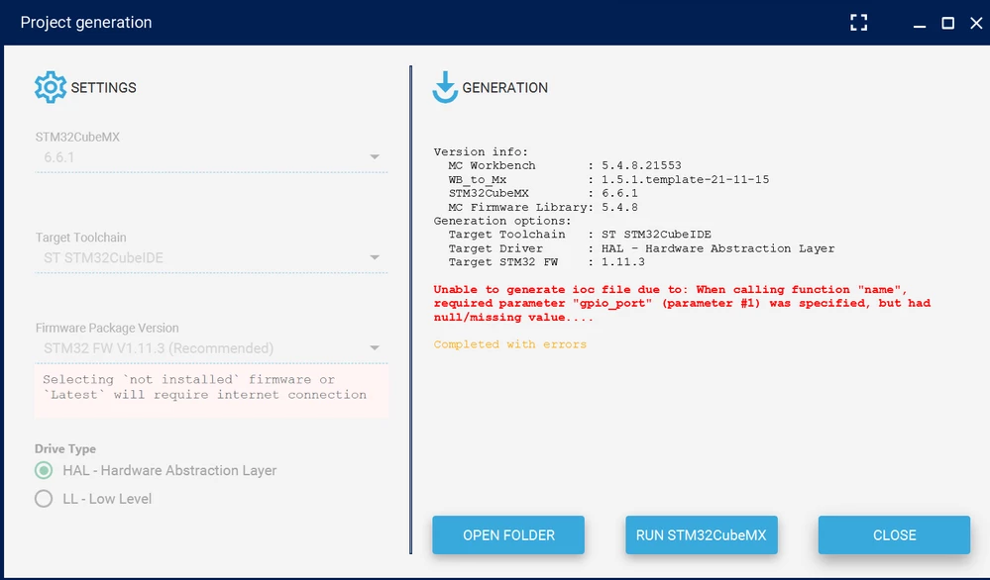Click the 'STM32CubeMX : 6.6.1' log line
990x580 pixels.
pyautogui.click(x=543, y=194)
